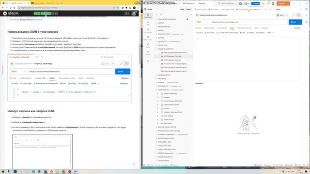Click the blue Send button in Postman

pos(293,22)
